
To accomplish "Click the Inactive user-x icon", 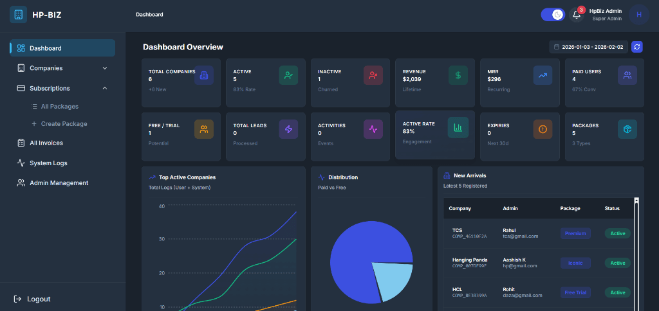I will pyautogui.click(x=373, y=76).
